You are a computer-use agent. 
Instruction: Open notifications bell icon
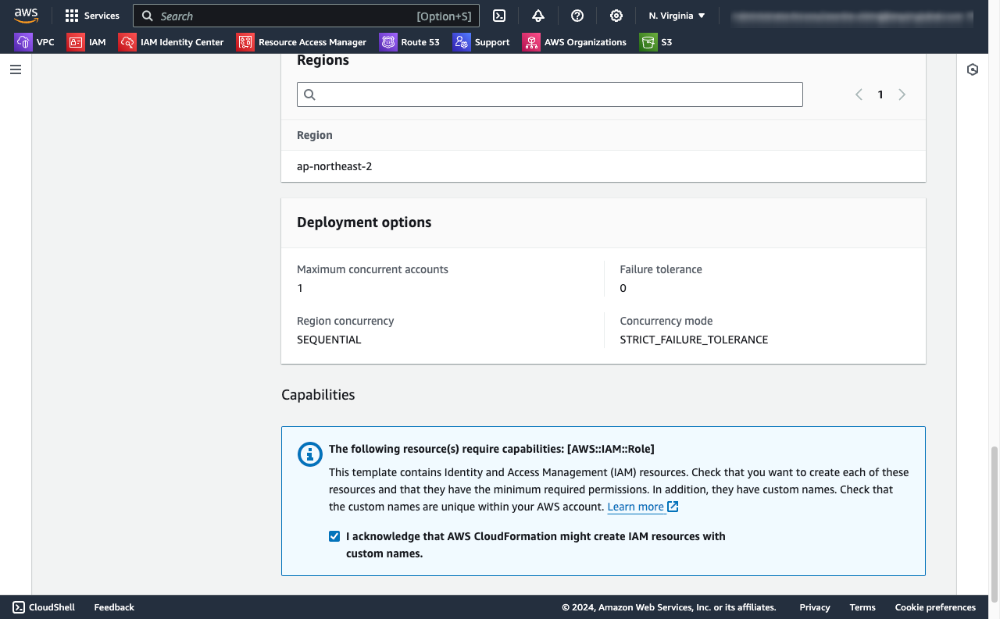pos(538,16)
